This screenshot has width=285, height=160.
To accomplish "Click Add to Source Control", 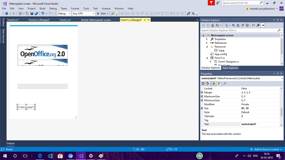I will point(266,149).
